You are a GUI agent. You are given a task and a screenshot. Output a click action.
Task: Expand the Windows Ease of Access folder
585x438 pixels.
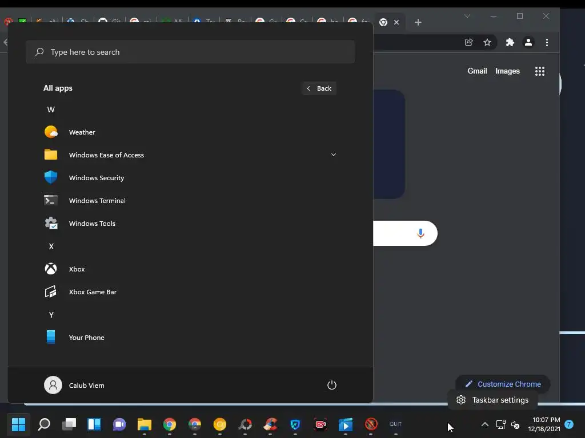tap(190, 155)
